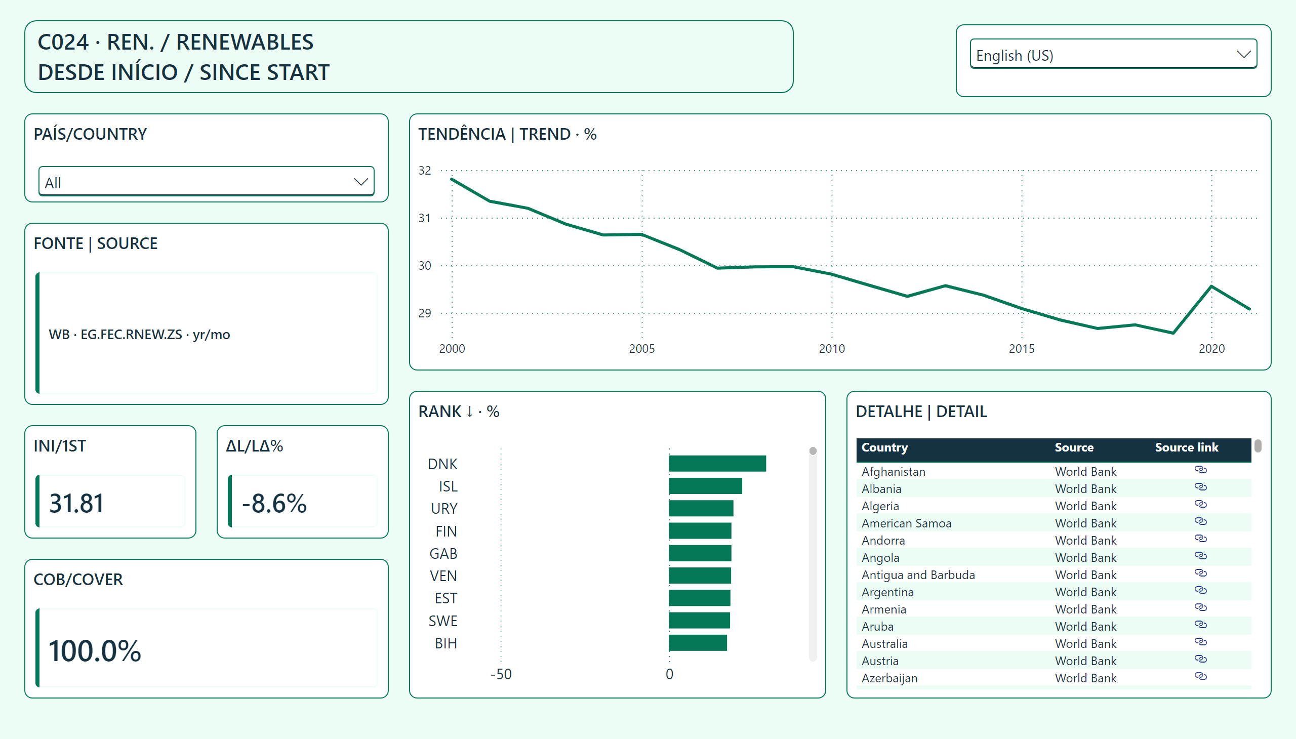Select the GAB bar in the rank chart
This screenshot has width=1296, height=739.
700,553
